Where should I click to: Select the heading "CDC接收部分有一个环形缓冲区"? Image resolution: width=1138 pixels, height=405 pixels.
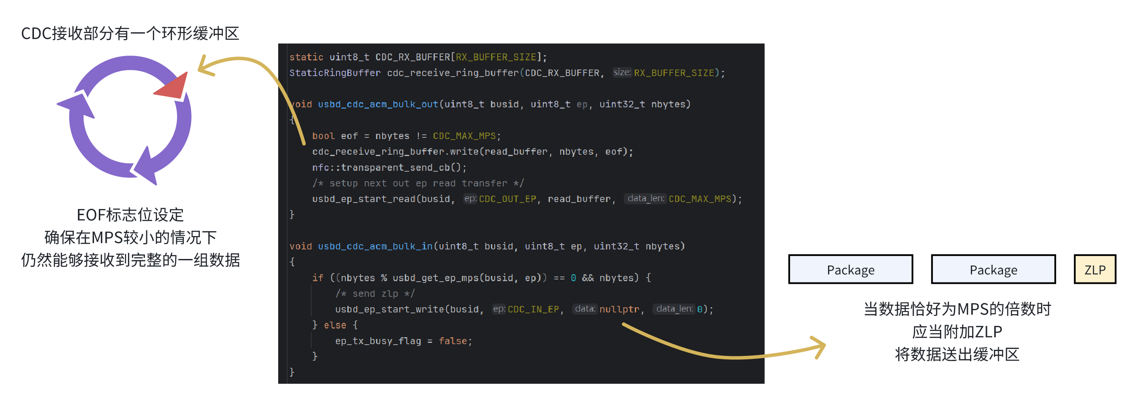tap(130, 33)
